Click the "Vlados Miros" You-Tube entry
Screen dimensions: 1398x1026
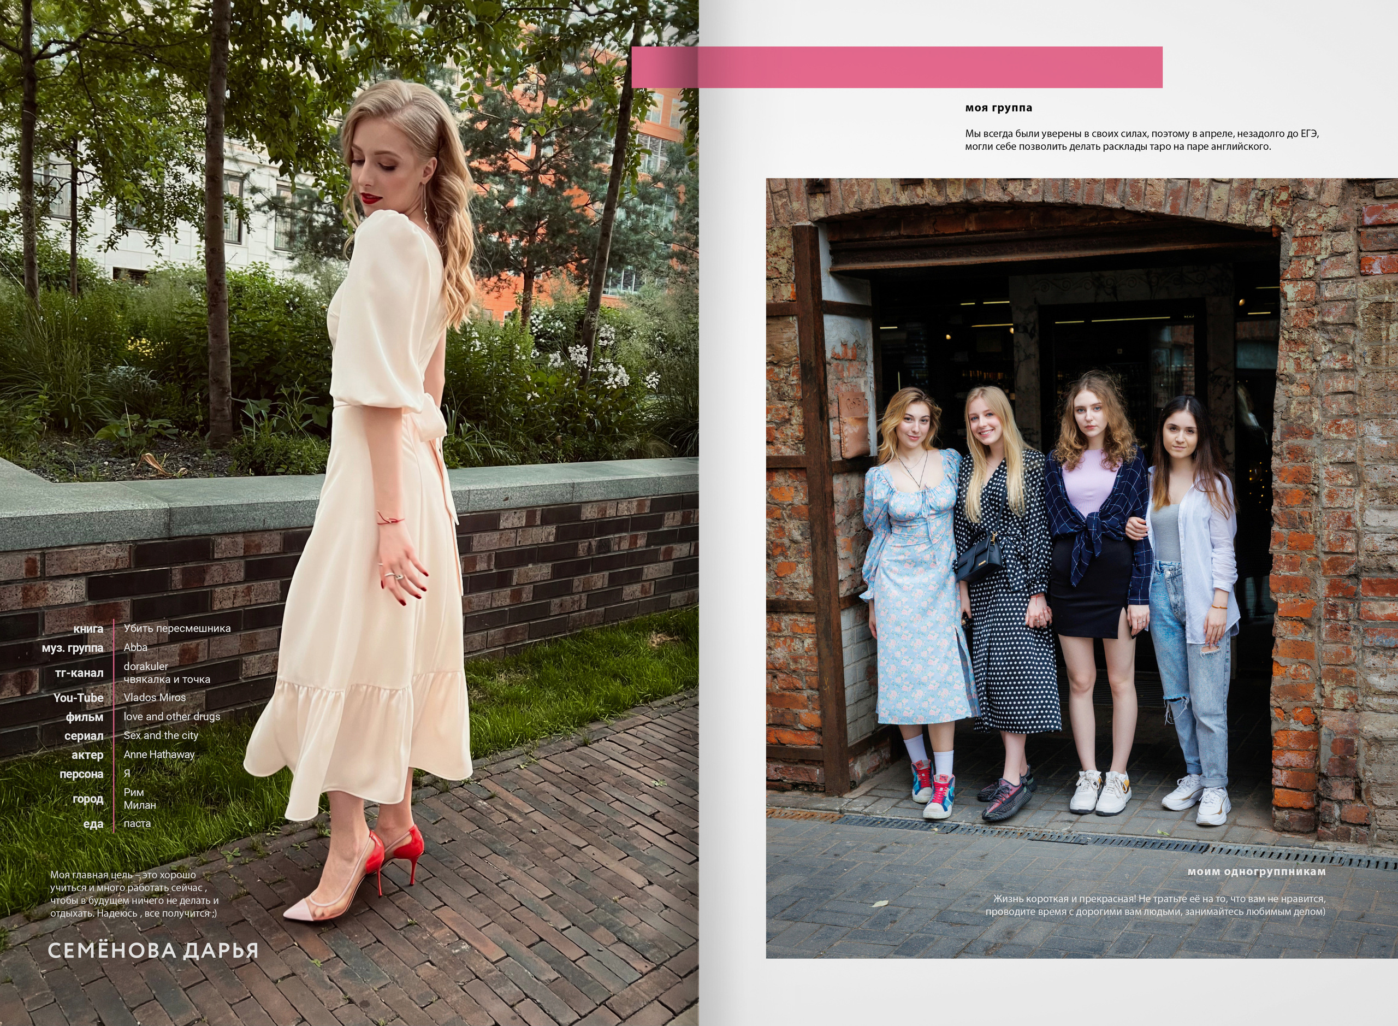pyautogui.click(x=155, y=698)
